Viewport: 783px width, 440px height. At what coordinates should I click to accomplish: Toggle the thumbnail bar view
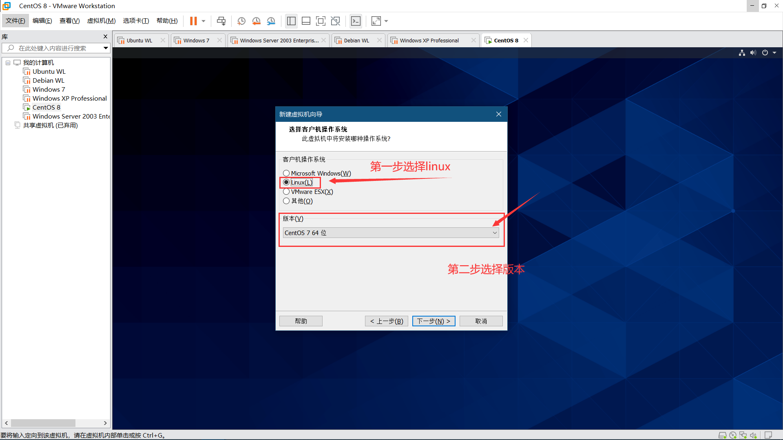(x=306, y=21)
